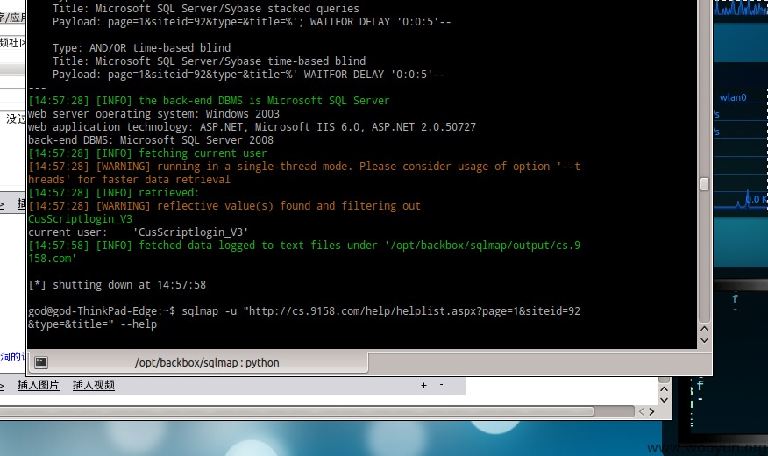
Task: Click 'reflective value(s) found' warning line
Action: (x=224, y=206)
